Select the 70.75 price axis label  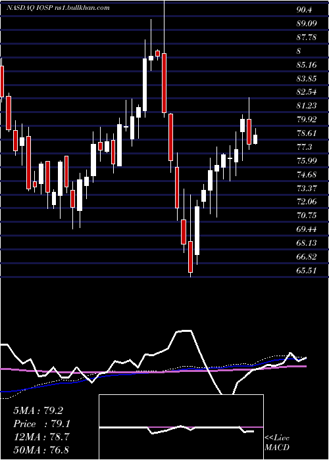307,216
